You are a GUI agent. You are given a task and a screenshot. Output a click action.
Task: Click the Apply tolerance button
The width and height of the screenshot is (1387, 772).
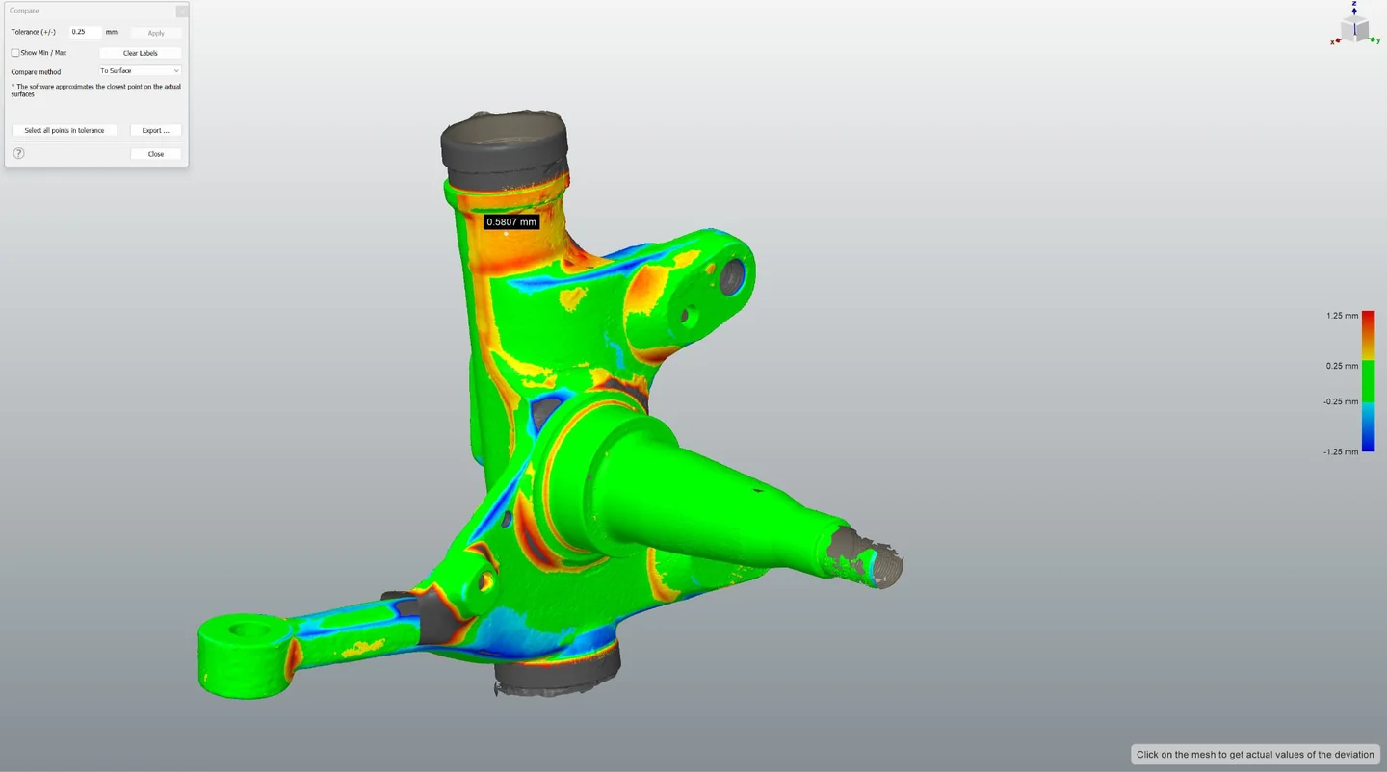[x=155, y=33]
